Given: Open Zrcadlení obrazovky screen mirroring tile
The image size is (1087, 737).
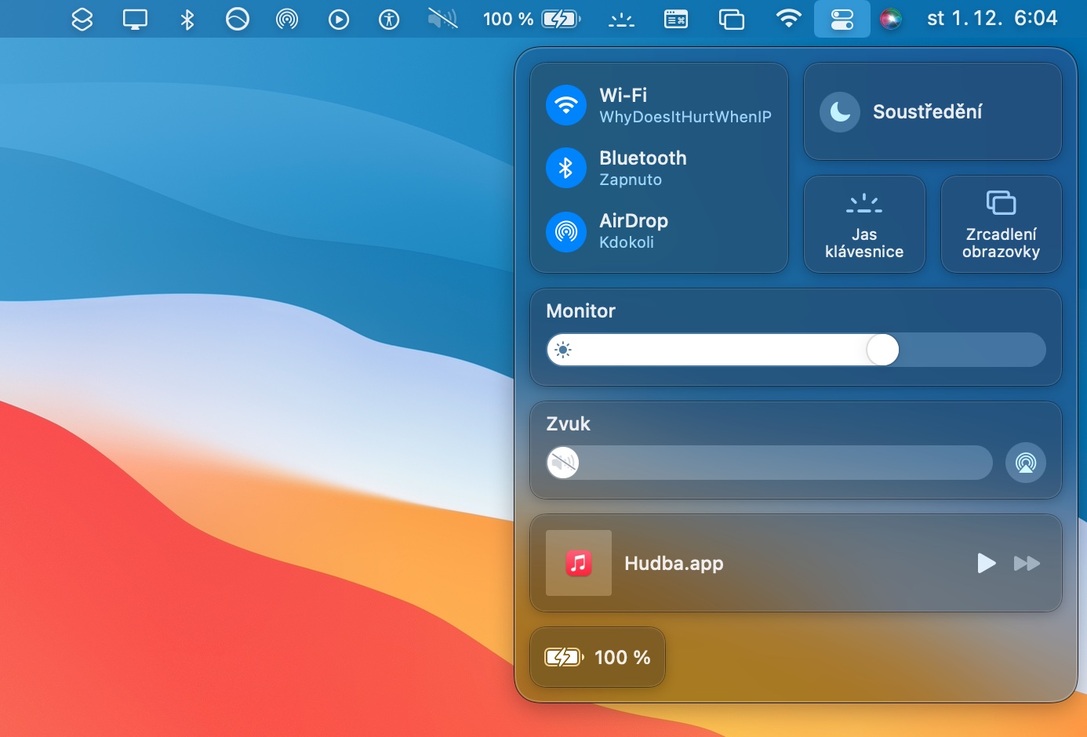Looking at the screenshot, I should pyautogui.click(x=1001, y=224).
